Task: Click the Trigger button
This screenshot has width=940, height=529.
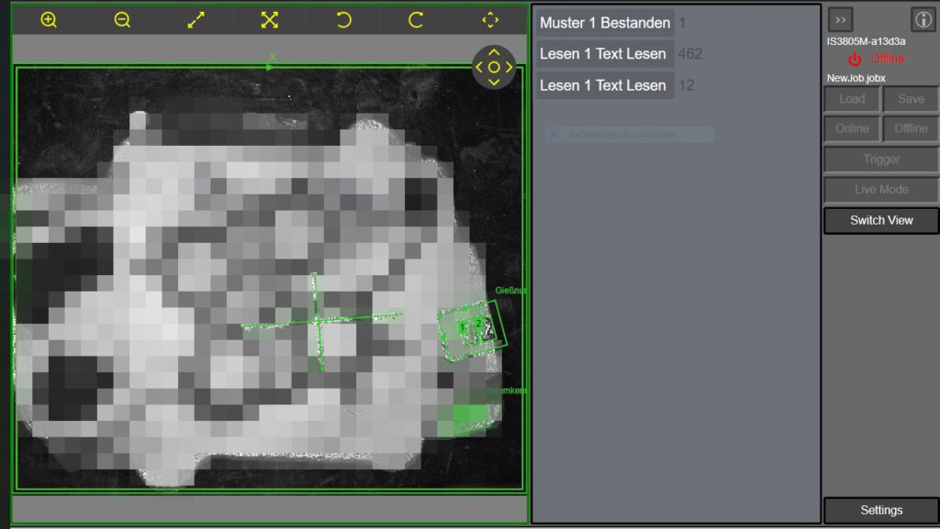Action: point(881,160)
